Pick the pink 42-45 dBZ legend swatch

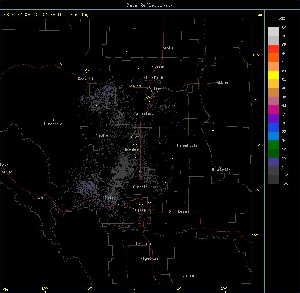(274, 101)
